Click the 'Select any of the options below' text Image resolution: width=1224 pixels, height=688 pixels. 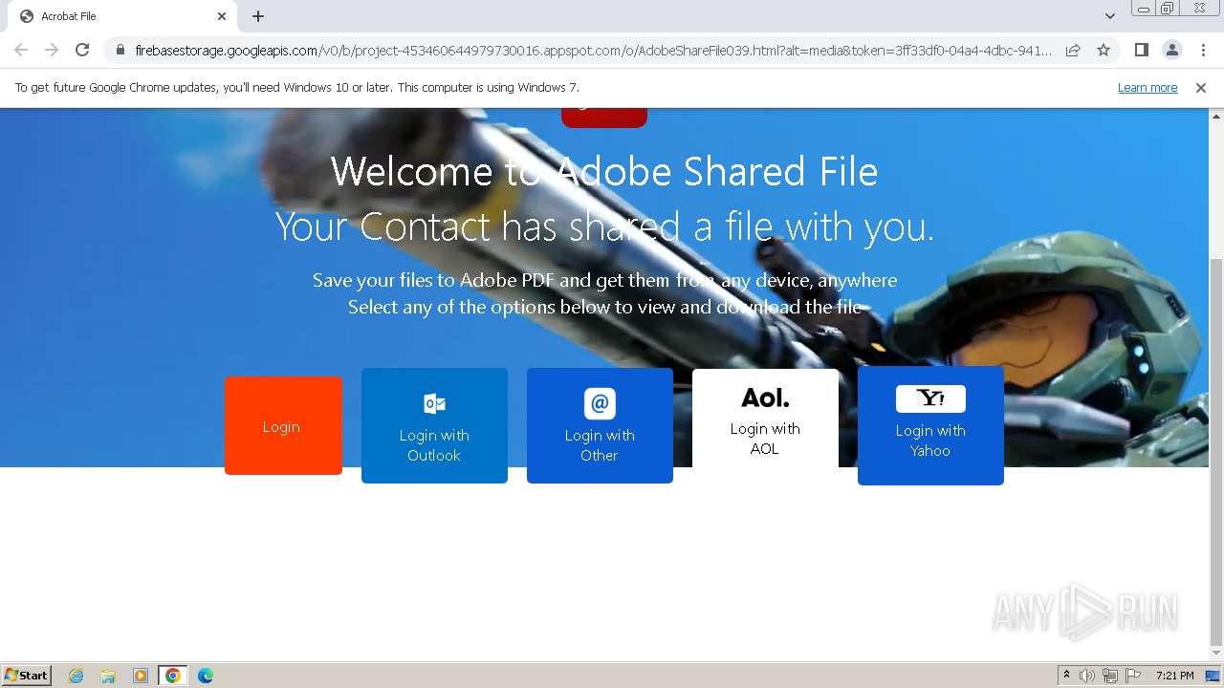click(x=604, y=307)
